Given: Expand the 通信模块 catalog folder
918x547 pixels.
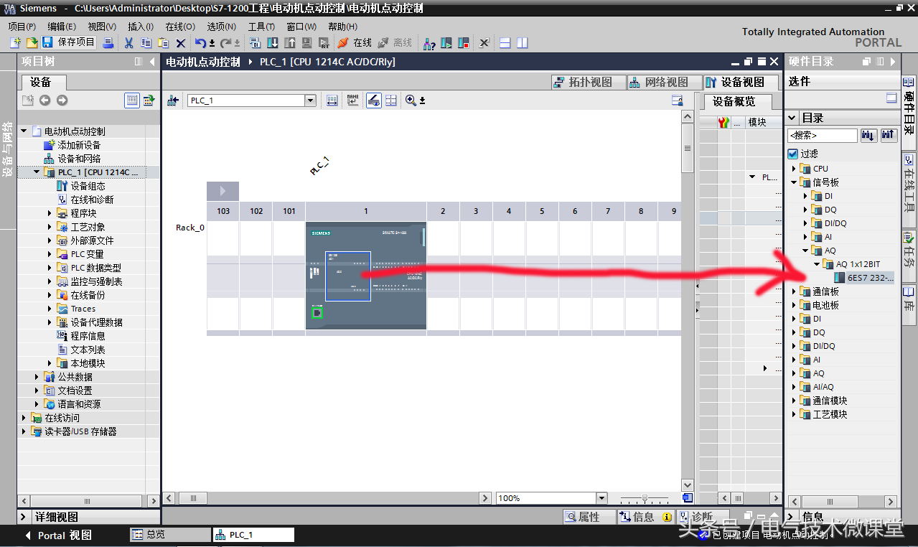Looking at the screenshot, I should tap(794, 401).
